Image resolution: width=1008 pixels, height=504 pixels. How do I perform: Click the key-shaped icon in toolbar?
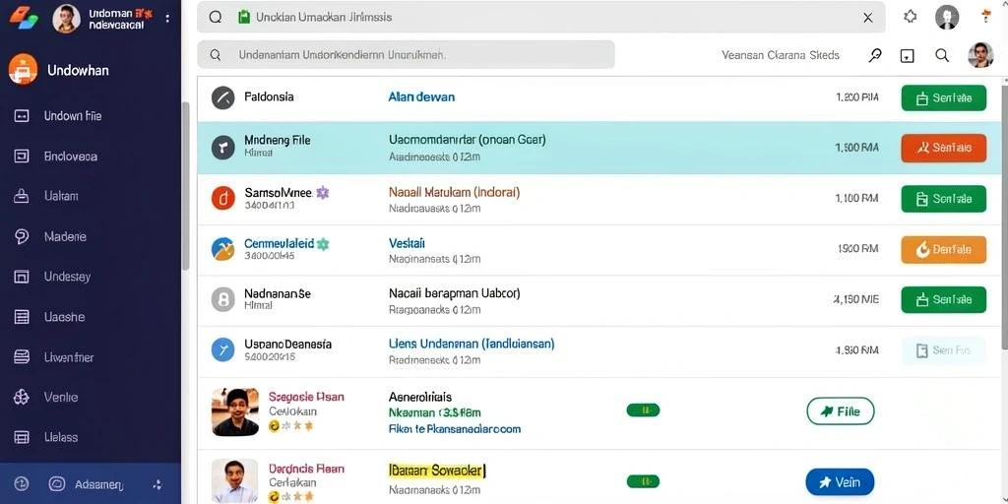coord(875,55)
